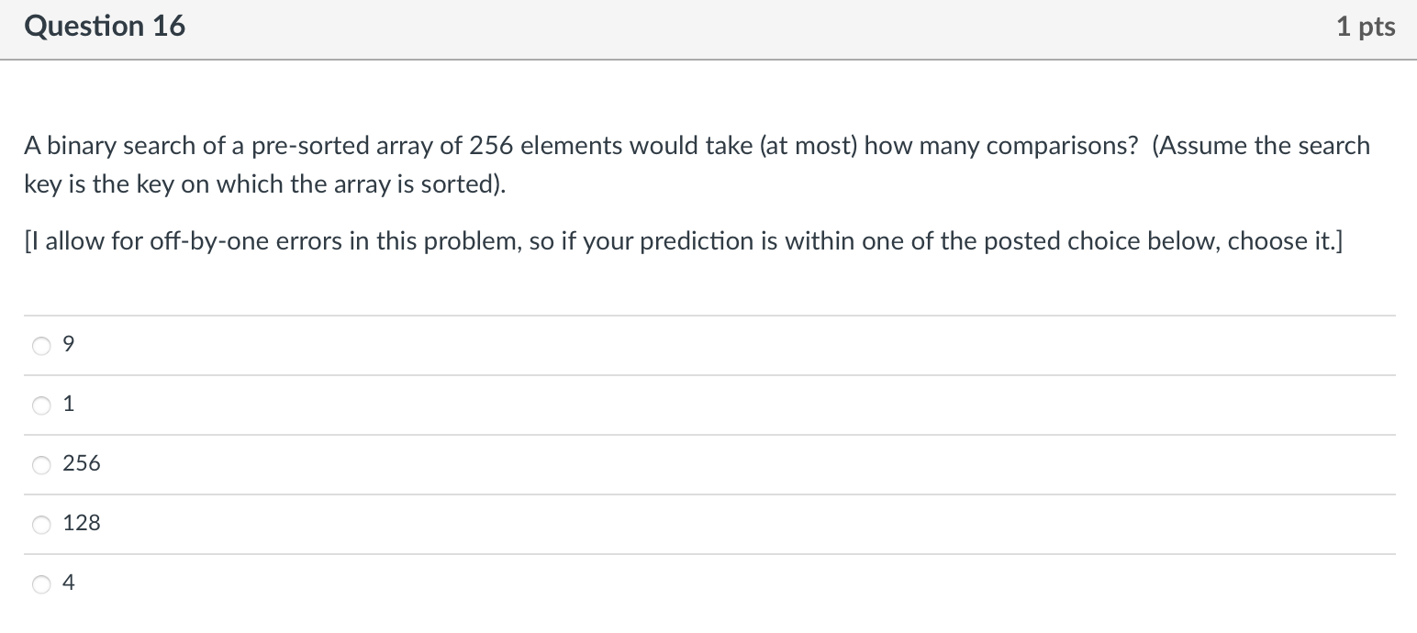
Task: Click the answer option labeled 256
Action: coord(81,463)
